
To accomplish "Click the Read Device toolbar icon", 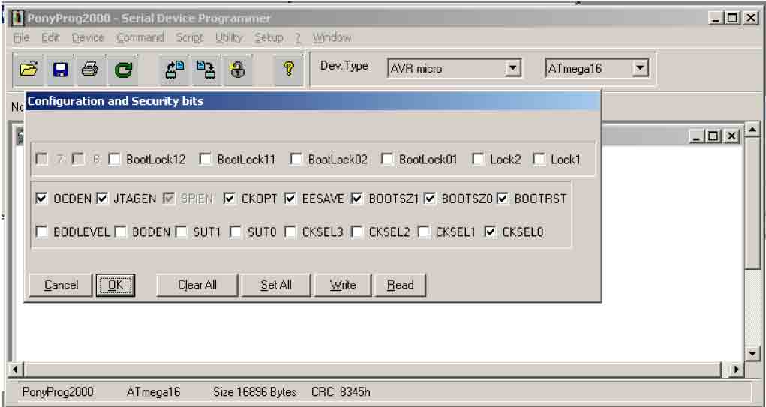I will (174, 70).
